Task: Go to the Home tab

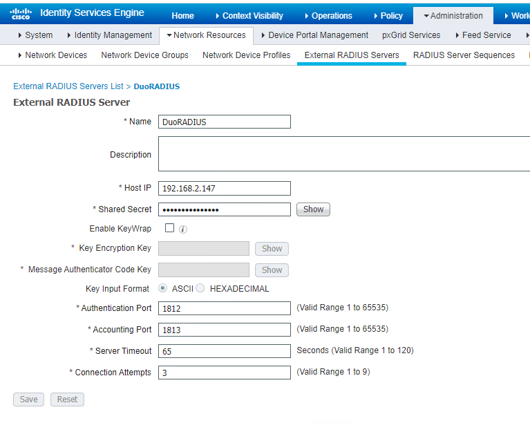Action: point(182,16)
